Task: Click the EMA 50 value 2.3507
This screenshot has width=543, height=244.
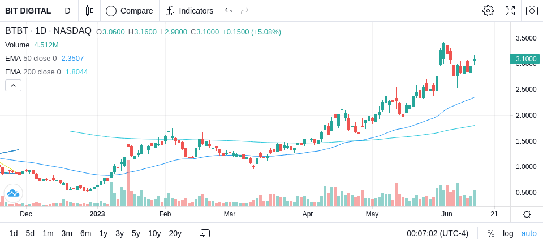Action: (73, 59)
